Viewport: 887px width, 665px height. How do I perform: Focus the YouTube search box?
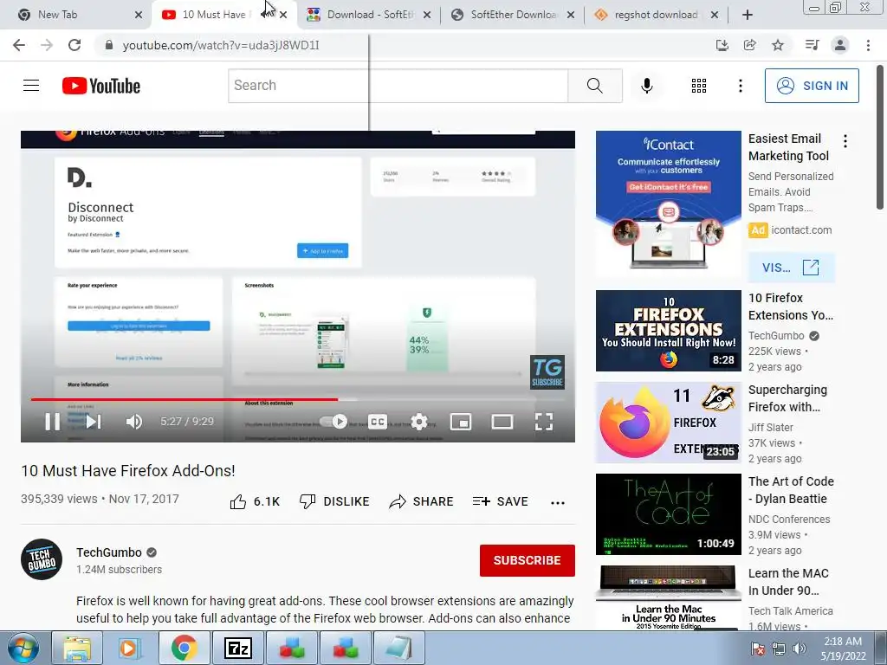pos(398,86)
